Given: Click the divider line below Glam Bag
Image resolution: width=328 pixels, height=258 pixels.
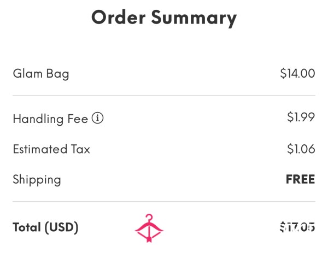Looking at the screenshot, I should pos(164,96).
